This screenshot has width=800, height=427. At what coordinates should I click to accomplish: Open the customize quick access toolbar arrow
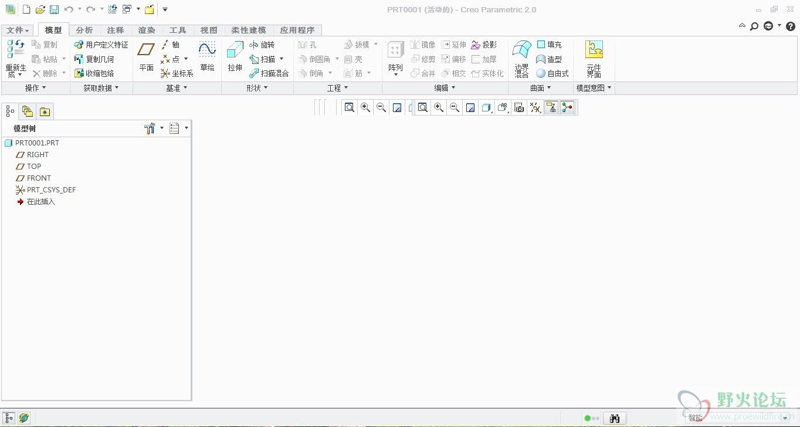tap(165, 9)
